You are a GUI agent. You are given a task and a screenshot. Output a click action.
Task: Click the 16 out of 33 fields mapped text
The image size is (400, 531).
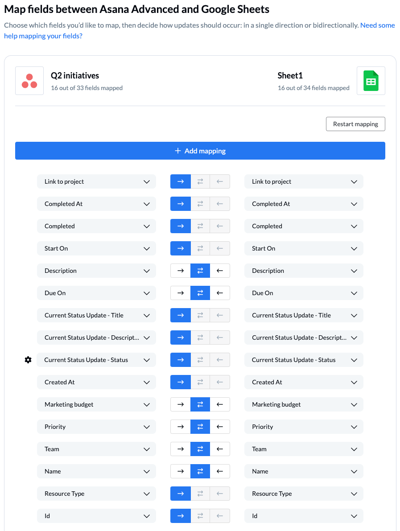point(87,88)
